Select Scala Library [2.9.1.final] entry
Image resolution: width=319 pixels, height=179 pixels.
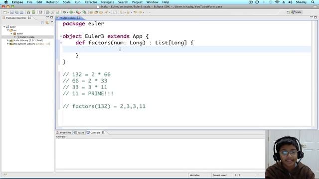(x=28, y=40)
